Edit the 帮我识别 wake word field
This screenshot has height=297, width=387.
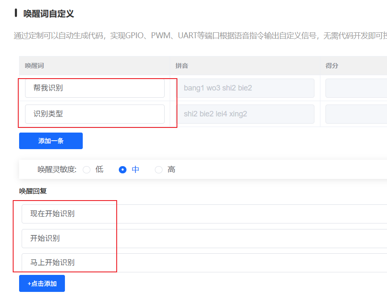[95, 88]
